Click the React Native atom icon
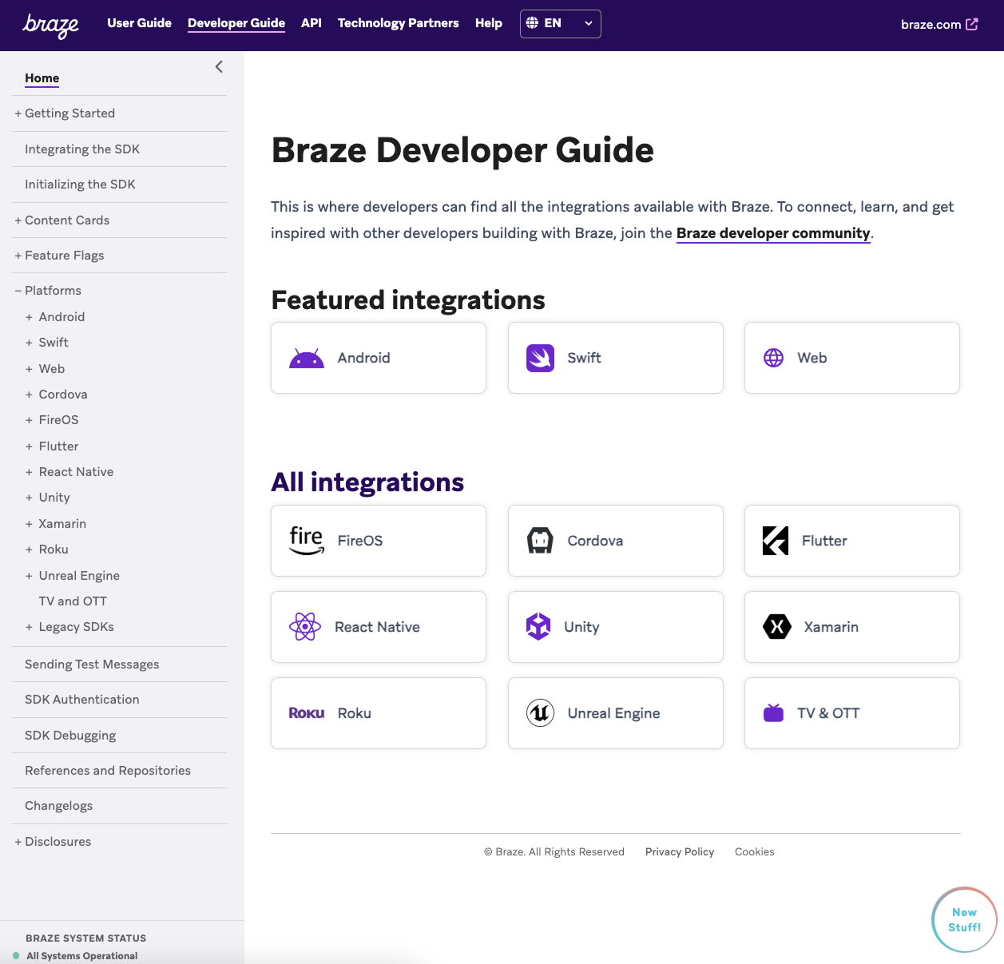Image resolution: width=1004 pixels, height=964 pixels. [x=305, y=627]
